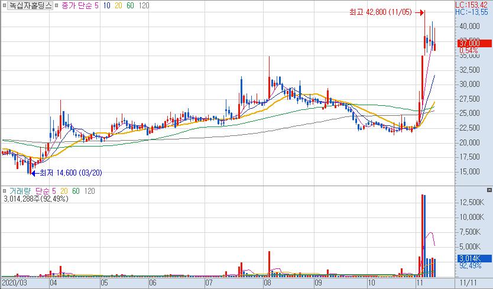Click the 40,000 price axis label
Screen dimensions: 493x289
click(x=470, y=26)
